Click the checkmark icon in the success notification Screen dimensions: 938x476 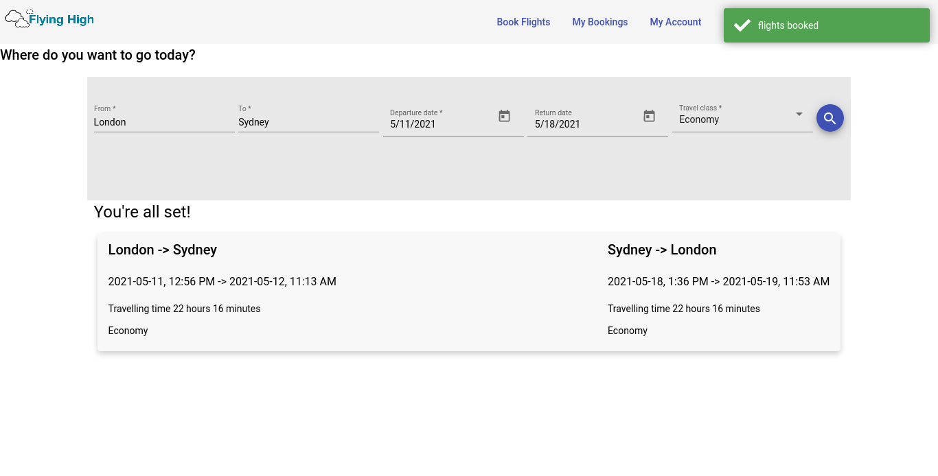742,25
